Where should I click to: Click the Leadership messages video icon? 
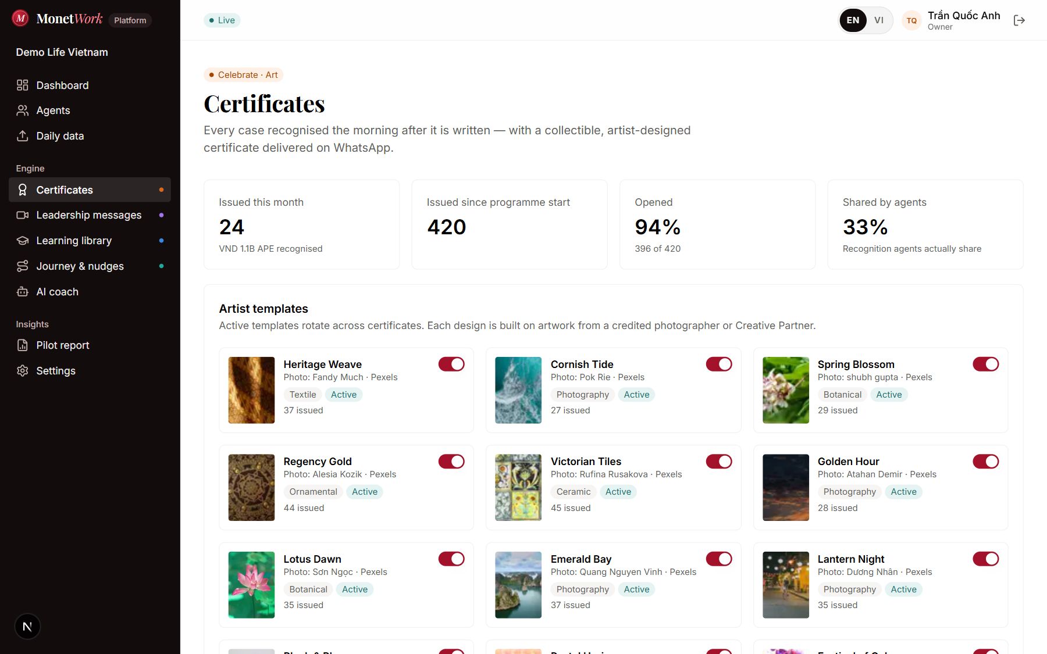pos(23,215)
